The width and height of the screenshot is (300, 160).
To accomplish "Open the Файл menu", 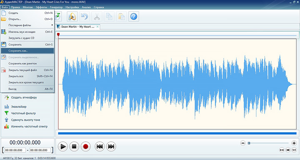I will click(x=5, y=7).
